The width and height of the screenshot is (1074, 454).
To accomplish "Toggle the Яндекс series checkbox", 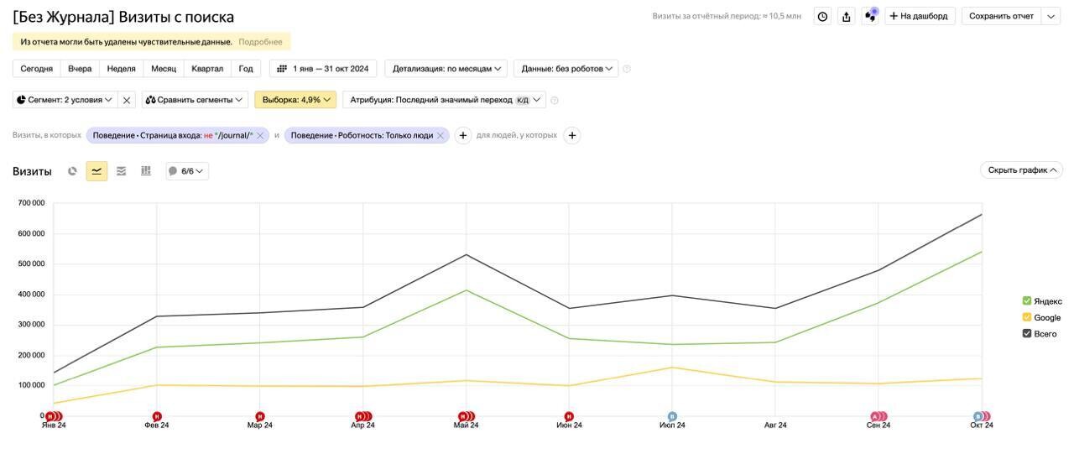I will pyautogui.click(x=1027, y=301).
